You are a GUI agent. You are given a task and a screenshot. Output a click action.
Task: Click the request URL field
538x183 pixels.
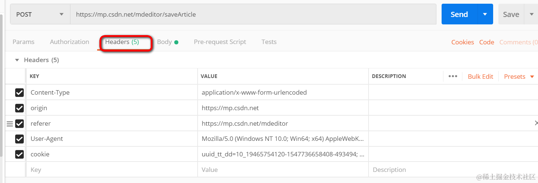click(x=252, y=14)
